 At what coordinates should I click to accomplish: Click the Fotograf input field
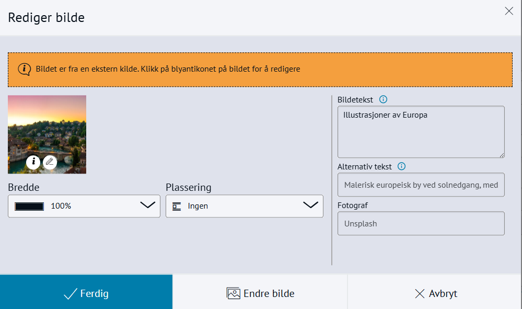421,223
